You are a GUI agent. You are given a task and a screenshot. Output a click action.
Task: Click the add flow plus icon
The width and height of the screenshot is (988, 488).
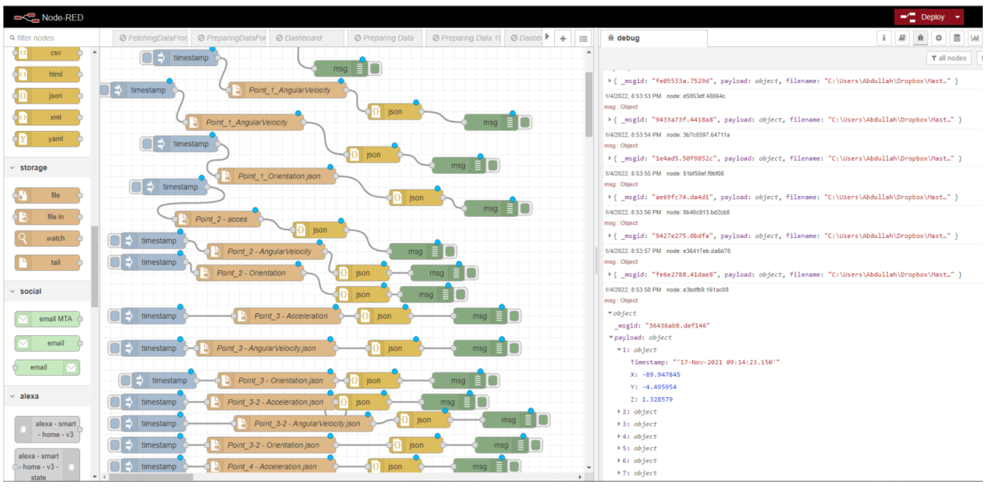[563, 39]
